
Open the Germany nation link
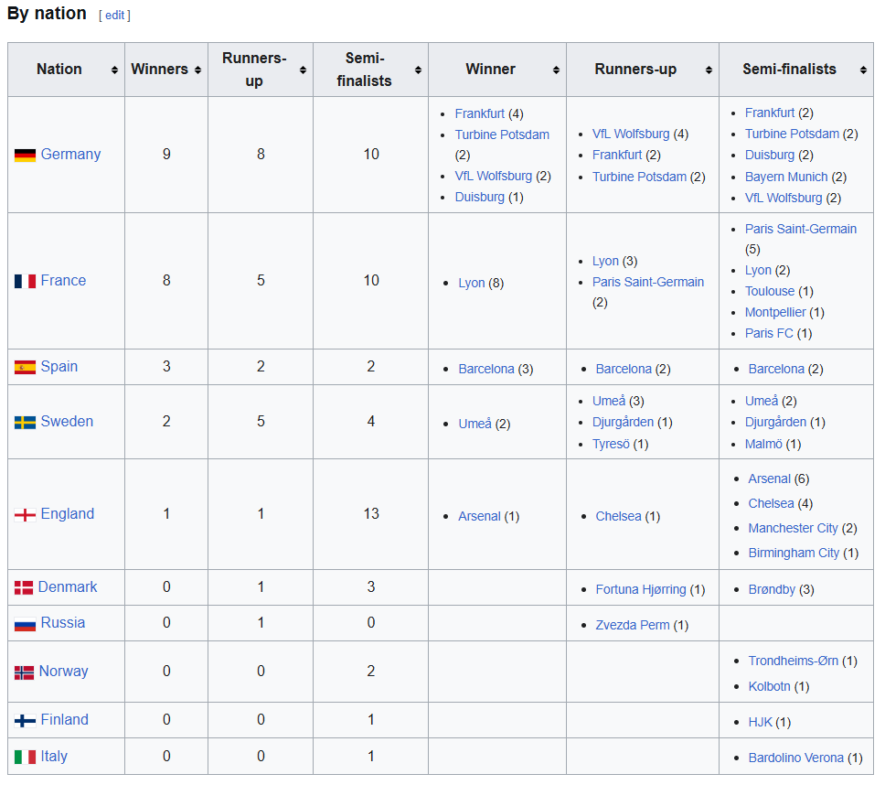(70, 155)
